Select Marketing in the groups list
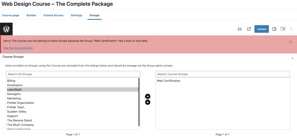The height and width of the screenshot is (140, 297). (x=73, y=98)
